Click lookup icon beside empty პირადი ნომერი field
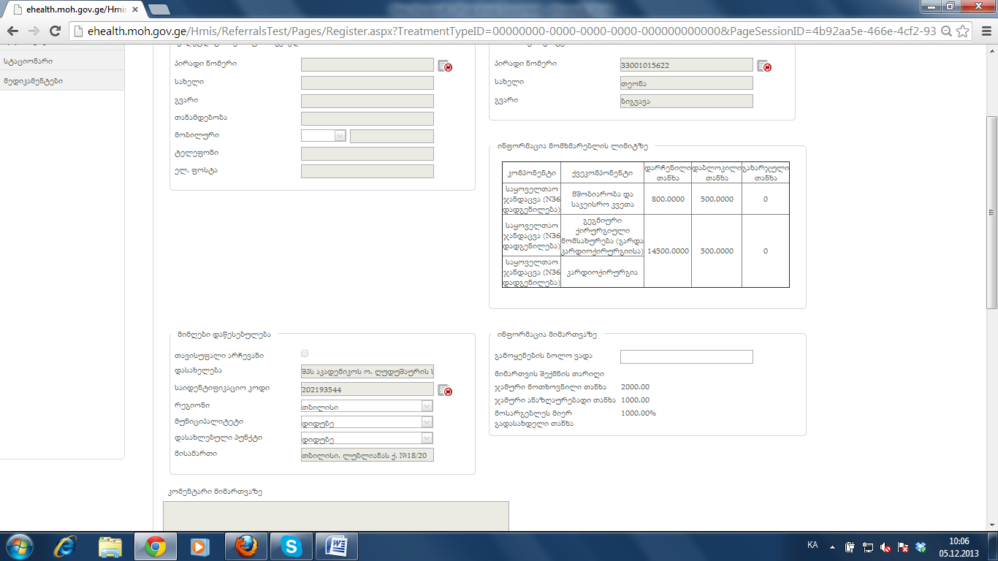Screen dimensions: 998x561 [445, 66]
